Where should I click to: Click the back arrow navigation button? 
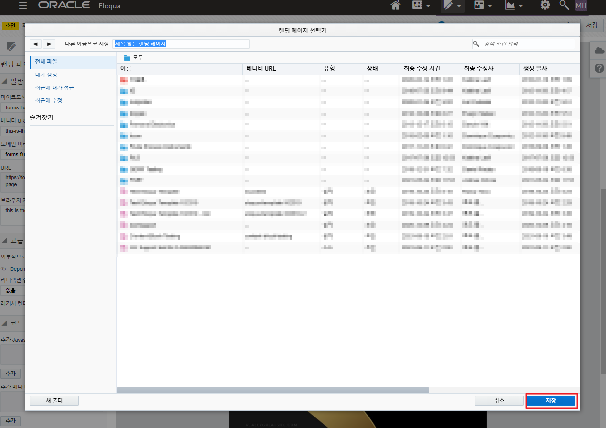click(35, 44)
